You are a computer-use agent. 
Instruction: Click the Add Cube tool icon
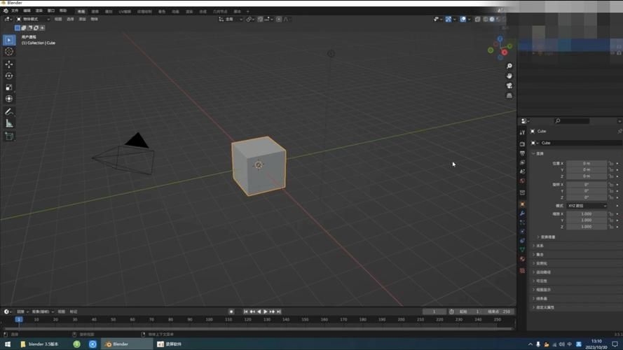click(x=9, y=136)
